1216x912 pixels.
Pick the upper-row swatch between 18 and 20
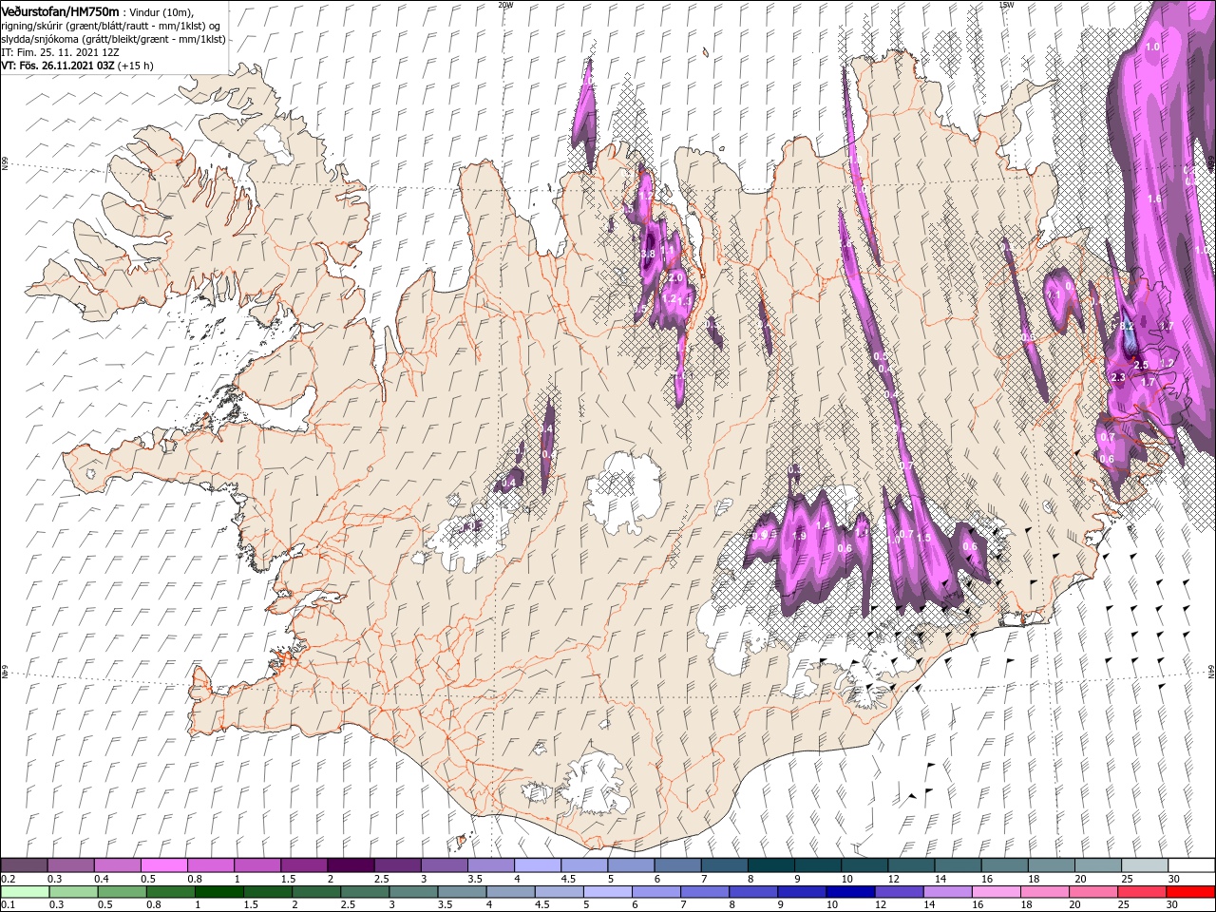(1051, 865)
